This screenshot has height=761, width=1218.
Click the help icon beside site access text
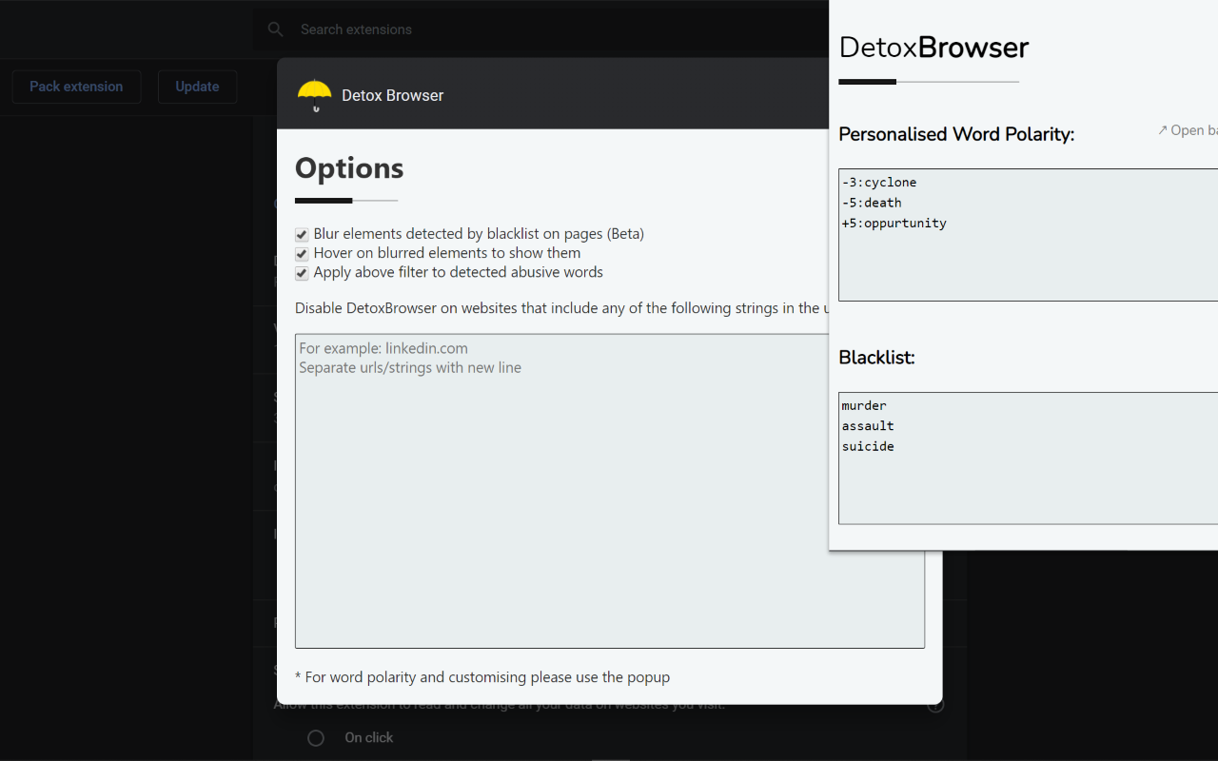click(x=936, y=706)
